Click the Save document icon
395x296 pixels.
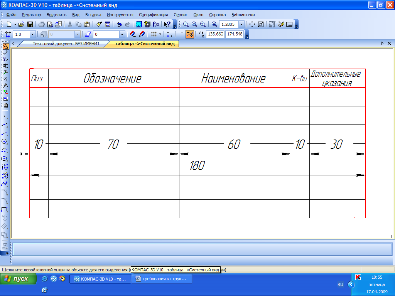coord(30,24)
